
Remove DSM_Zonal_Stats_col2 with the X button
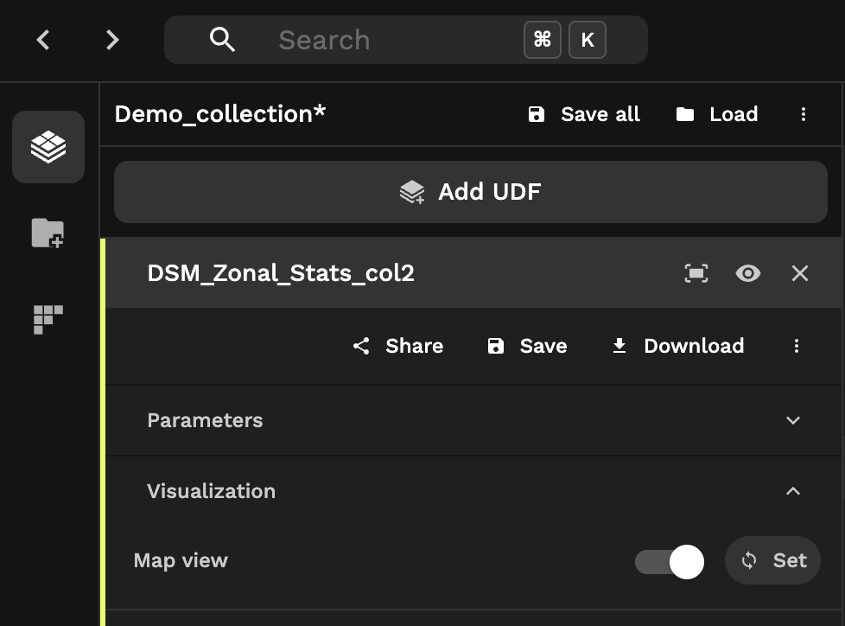800,273
